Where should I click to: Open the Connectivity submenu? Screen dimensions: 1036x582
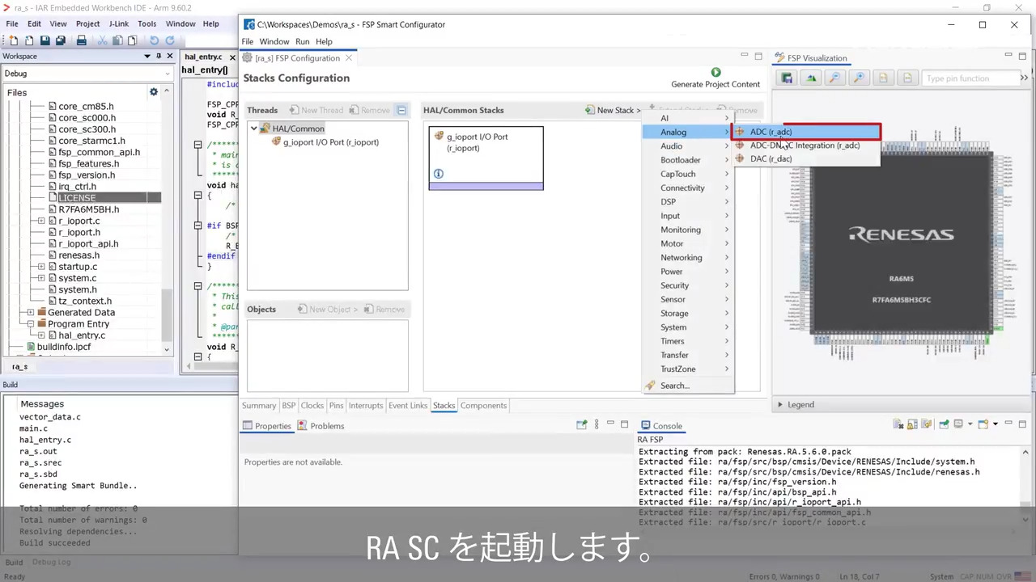pos(688,188)
